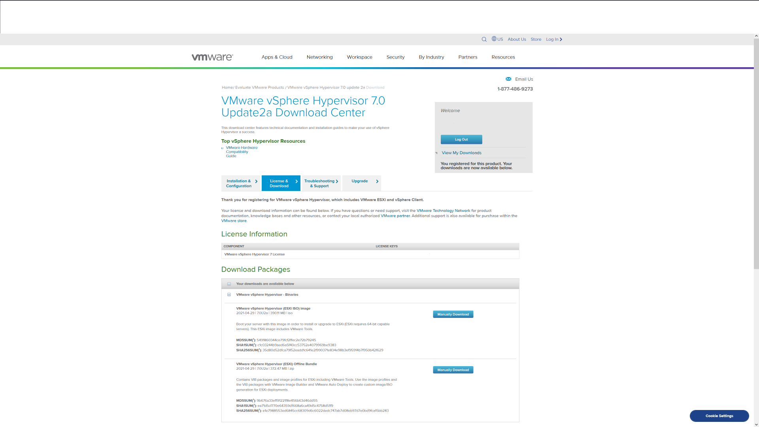This screenshot has width=759, height=427.
Task: Click the COMPONENT column header
Action: tap(234, 246)
